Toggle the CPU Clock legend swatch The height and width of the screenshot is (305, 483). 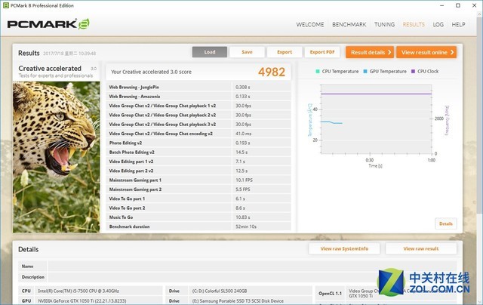413,72
